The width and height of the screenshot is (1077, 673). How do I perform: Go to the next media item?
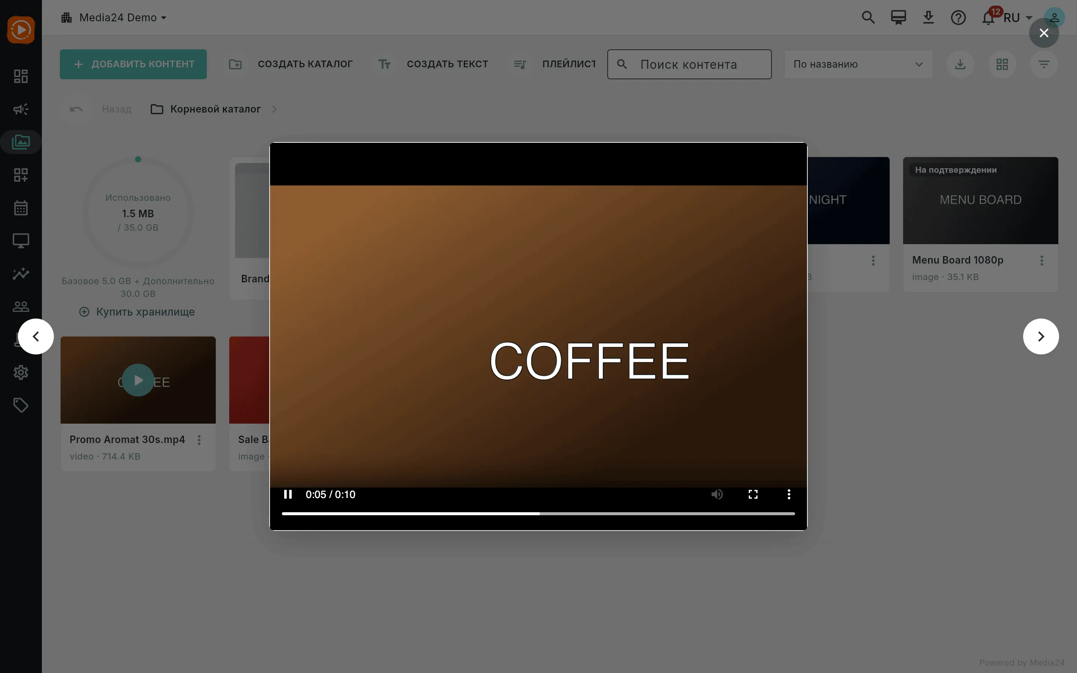pyautogui.click(x=1040, y=336)
